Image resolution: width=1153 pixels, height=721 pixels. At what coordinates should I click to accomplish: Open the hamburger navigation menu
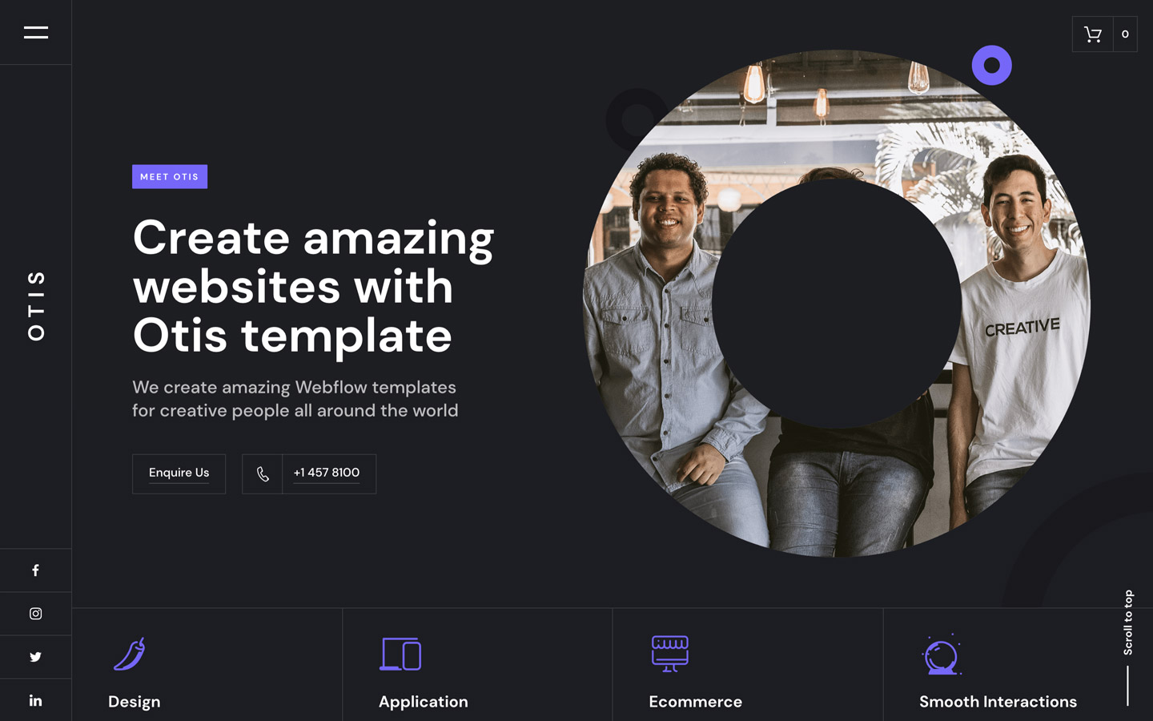click(x=35, y=32)
